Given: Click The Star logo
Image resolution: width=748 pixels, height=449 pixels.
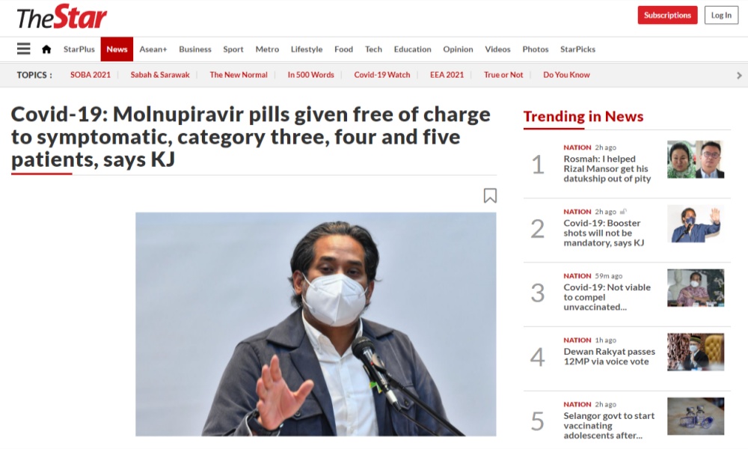Looking at the screenshot, I should point(61,17).
